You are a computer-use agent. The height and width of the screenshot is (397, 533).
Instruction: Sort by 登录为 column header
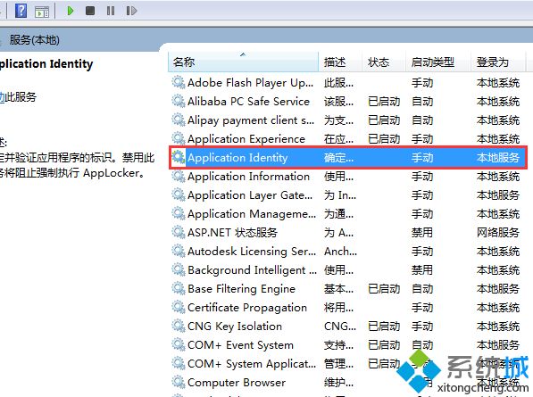pos(498,62)
